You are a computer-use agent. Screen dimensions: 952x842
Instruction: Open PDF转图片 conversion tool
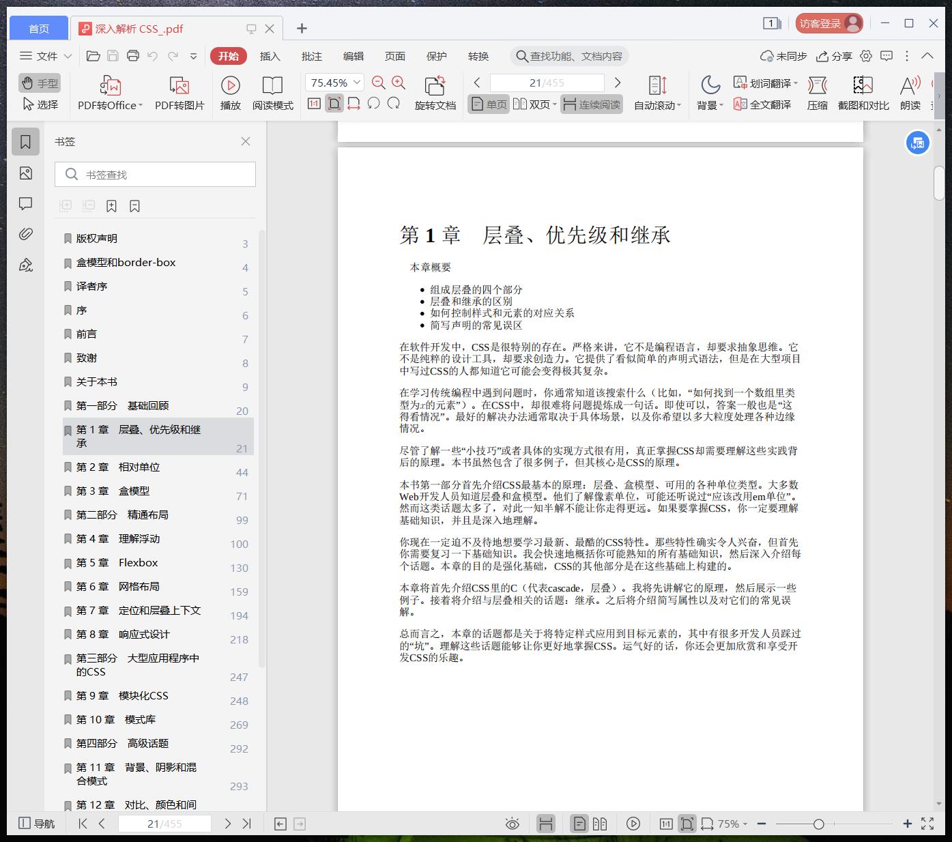point(179,93)
